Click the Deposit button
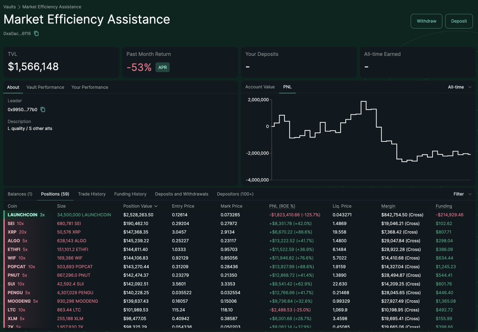Screen dimensions: 478x332 tap(459, 21)
